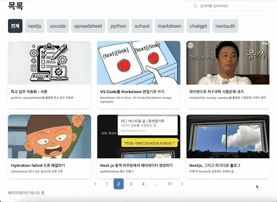277x202 pixels.
Task: Open Nextjs, 그리고 마크다운 블로그 post
Action: 215,165
